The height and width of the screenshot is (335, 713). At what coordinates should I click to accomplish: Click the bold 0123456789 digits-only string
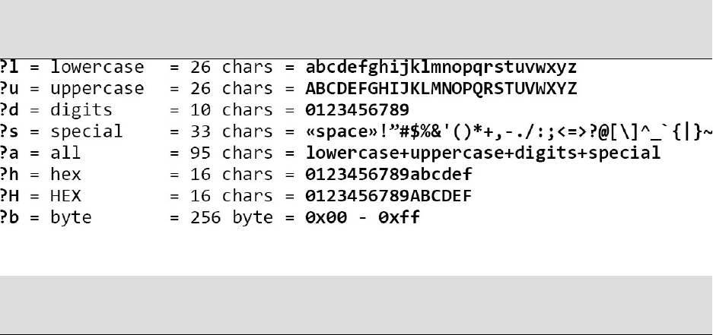(358, 110)
